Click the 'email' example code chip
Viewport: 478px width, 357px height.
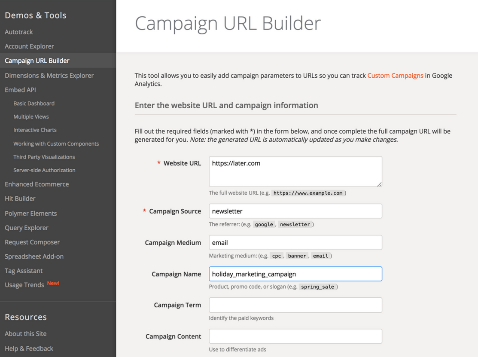(320, 256)
